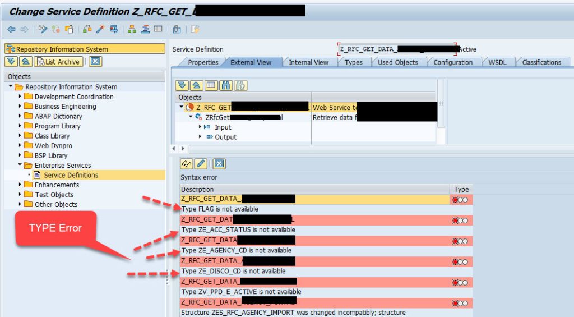Expand all nodes in left repository tree
The image size is (574, 317).
11,62
